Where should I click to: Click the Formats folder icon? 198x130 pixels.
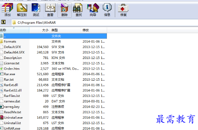(1, 41)
